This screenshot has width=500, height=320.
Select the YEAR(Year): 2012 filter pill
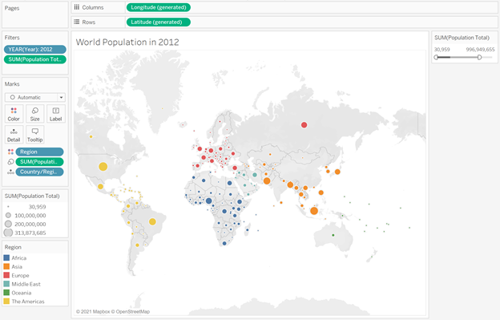click(x=35, y=50)
